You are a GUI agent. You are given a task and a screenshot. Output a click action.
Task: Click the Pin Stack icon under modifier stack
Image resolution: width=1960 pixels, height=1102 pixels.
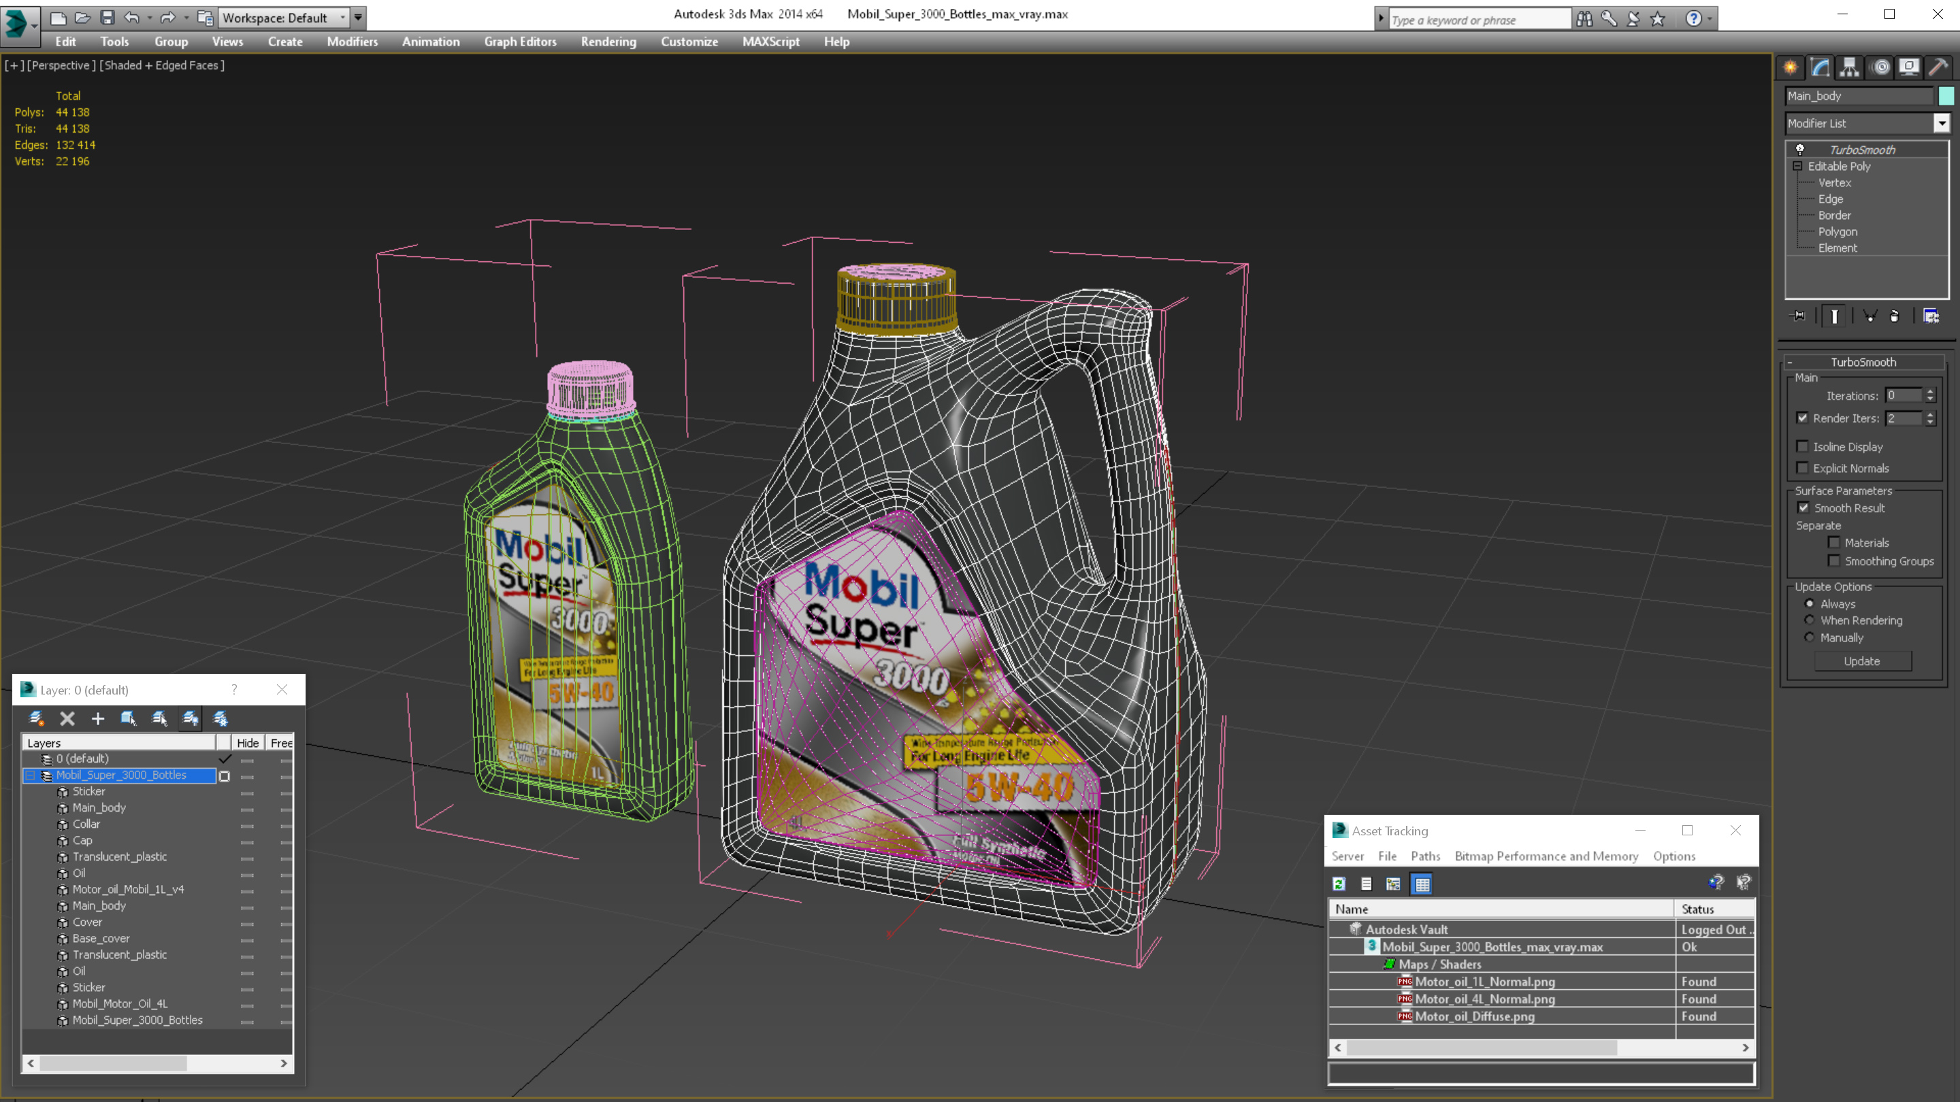[1798, 316]
